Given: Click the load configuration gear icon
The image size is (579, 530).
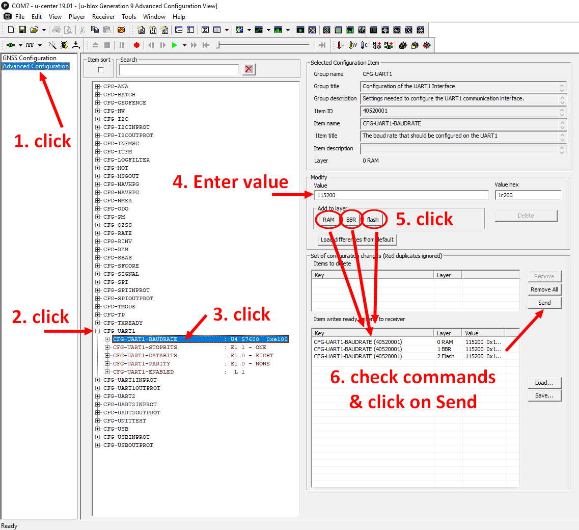Looking at the screenshot, I should pos(415,45).
